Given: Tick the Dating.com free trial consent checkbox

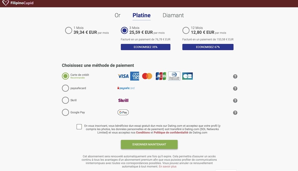Looking at the screenshot, I should [x=79, y=127].
